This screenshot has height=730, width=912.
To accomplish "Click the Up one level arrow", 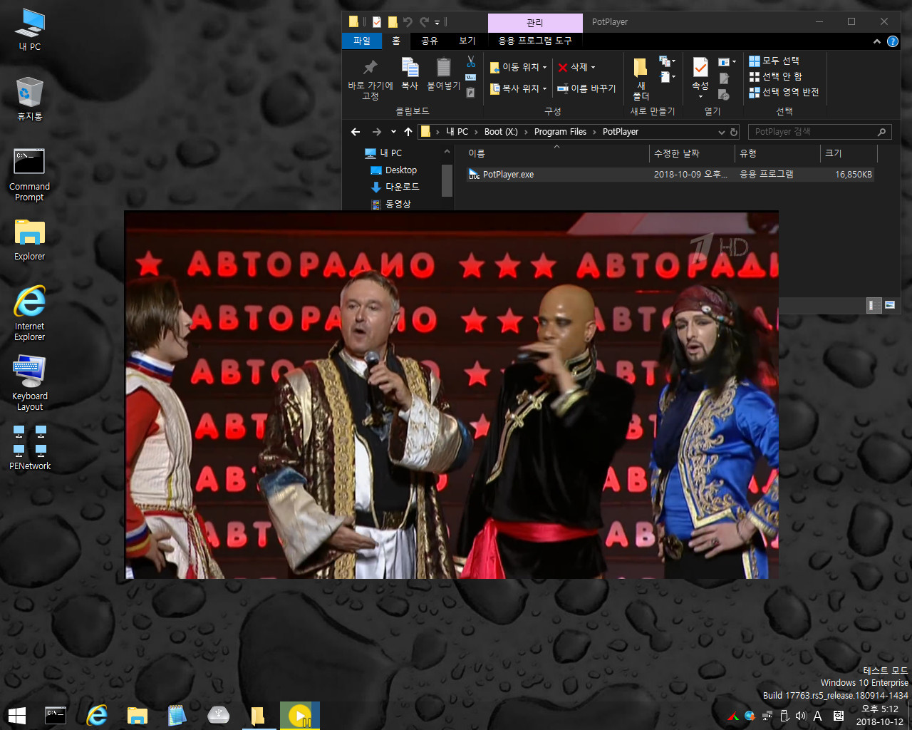I will click(x=408, y=132).
